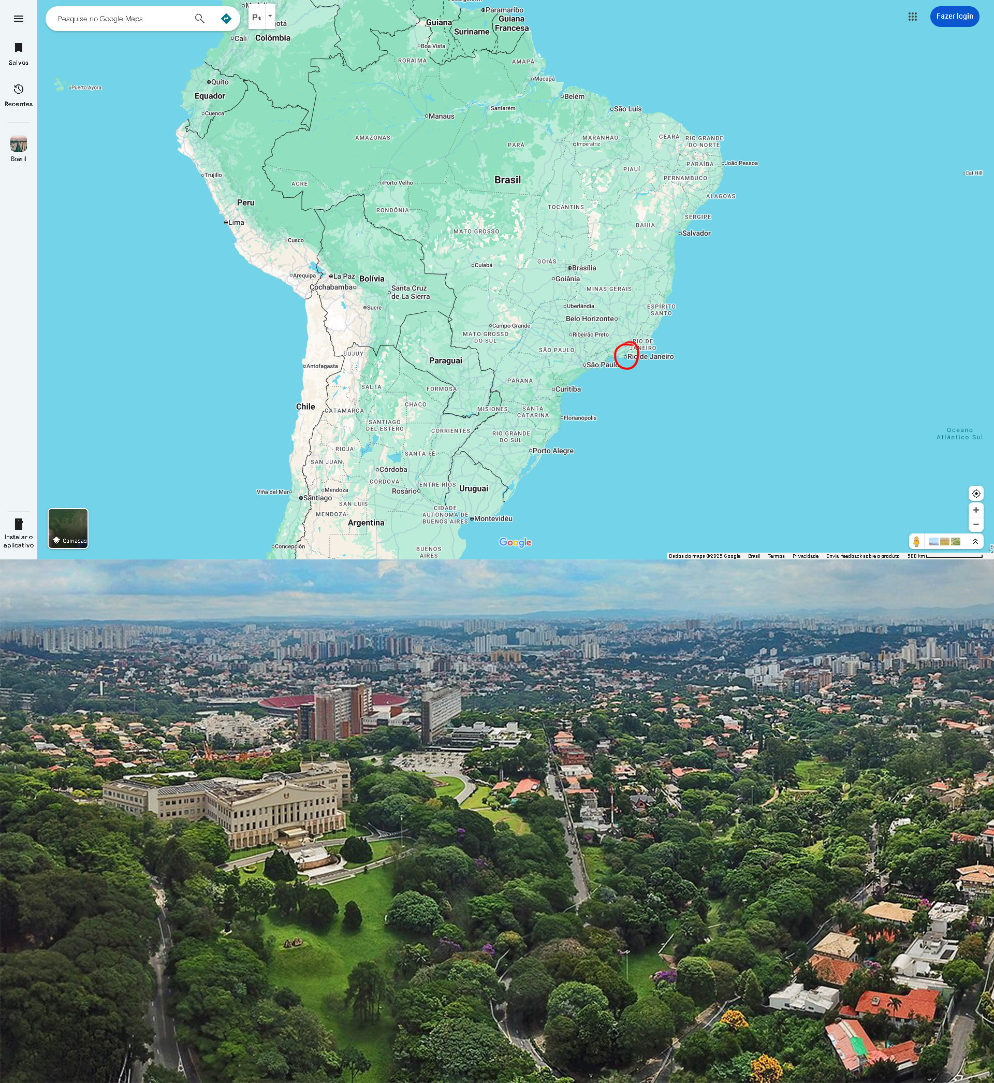Expand the imagery panel chevrons
The height and width of the screenshot is (1083, 994).
[x=975, y=542]
